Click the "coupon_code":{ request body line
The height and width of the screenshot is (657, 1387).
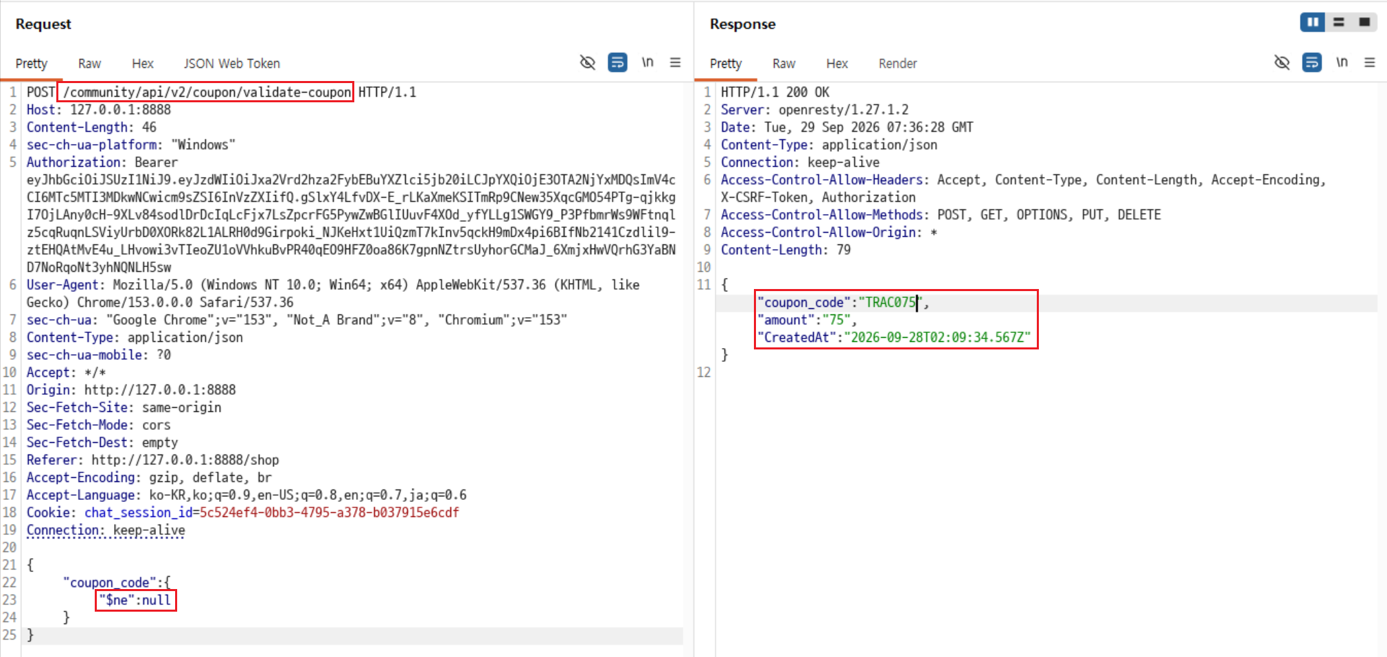pos(117,582)
